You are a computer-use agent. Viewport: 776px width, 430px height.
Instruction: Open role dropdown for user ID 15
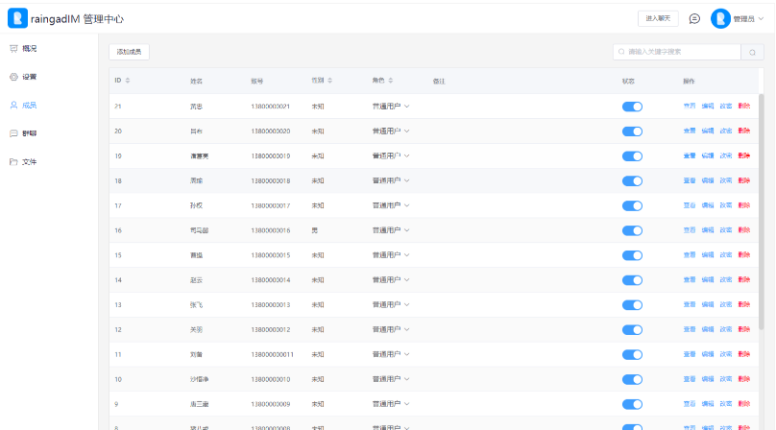click(x=407, y=255)
